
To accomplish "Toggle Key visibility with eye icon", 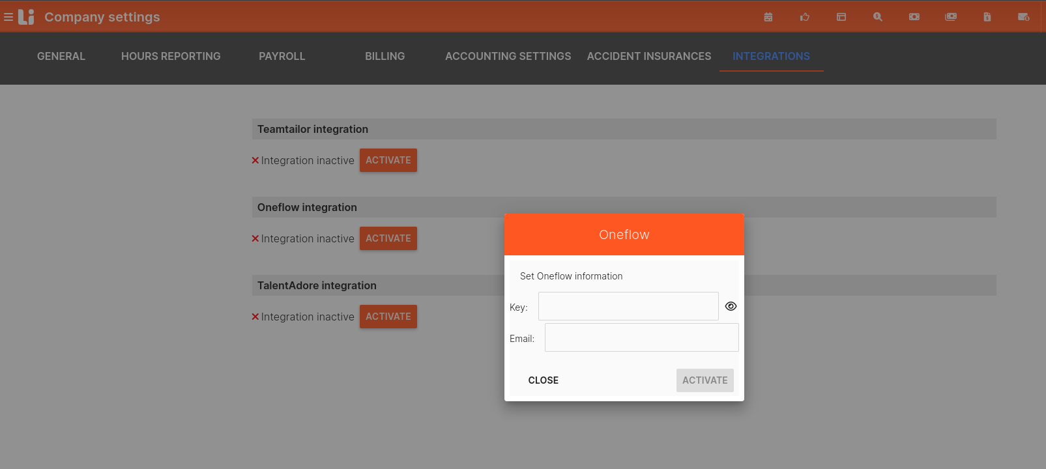I will 731,306.
